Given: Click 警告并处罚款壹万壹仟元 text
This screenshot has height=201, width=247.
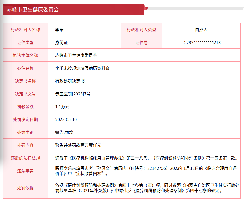Looking at the screenshot, I should 78,145.
